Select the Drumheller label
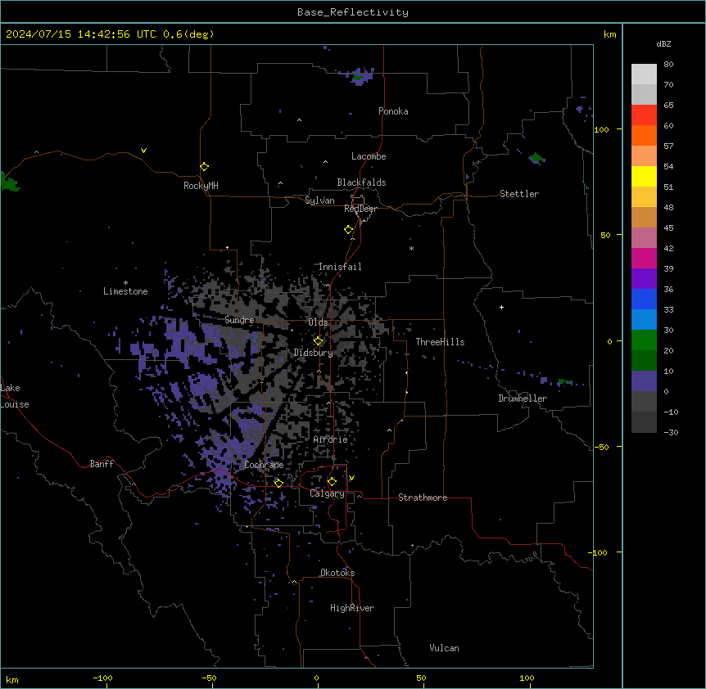This screenshot has width=706, height=689. pyautogui.click(x=523, y=399)
